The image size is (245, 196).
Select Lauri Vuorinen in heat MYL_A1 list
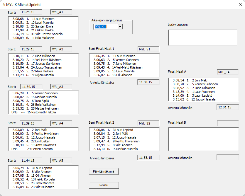click(x=43, y=19)
